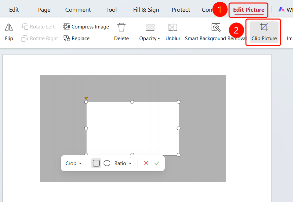Expand the Crop mode dropdown
Image resolution: width=293 pixels, height=202 pixels.
coord(74,163)
